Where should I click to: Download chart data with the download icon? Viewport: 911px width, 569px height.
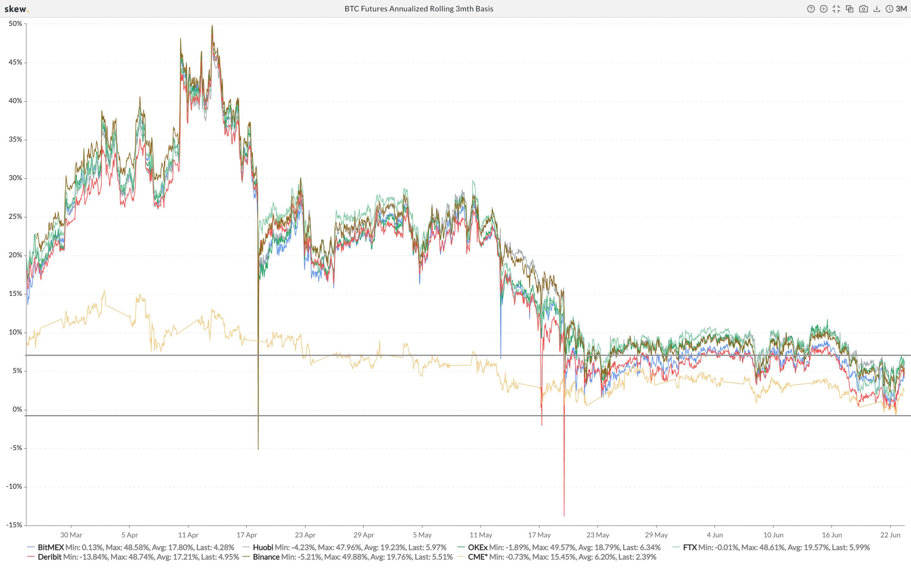pyautogui.click(x=877, y=9)
